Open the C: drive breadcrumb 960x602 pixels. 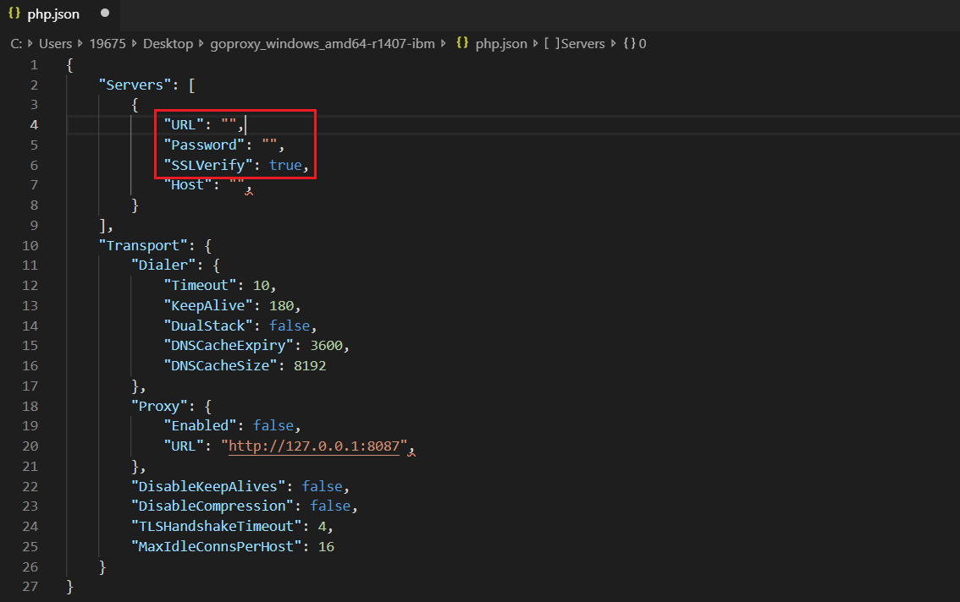point(16,43)
